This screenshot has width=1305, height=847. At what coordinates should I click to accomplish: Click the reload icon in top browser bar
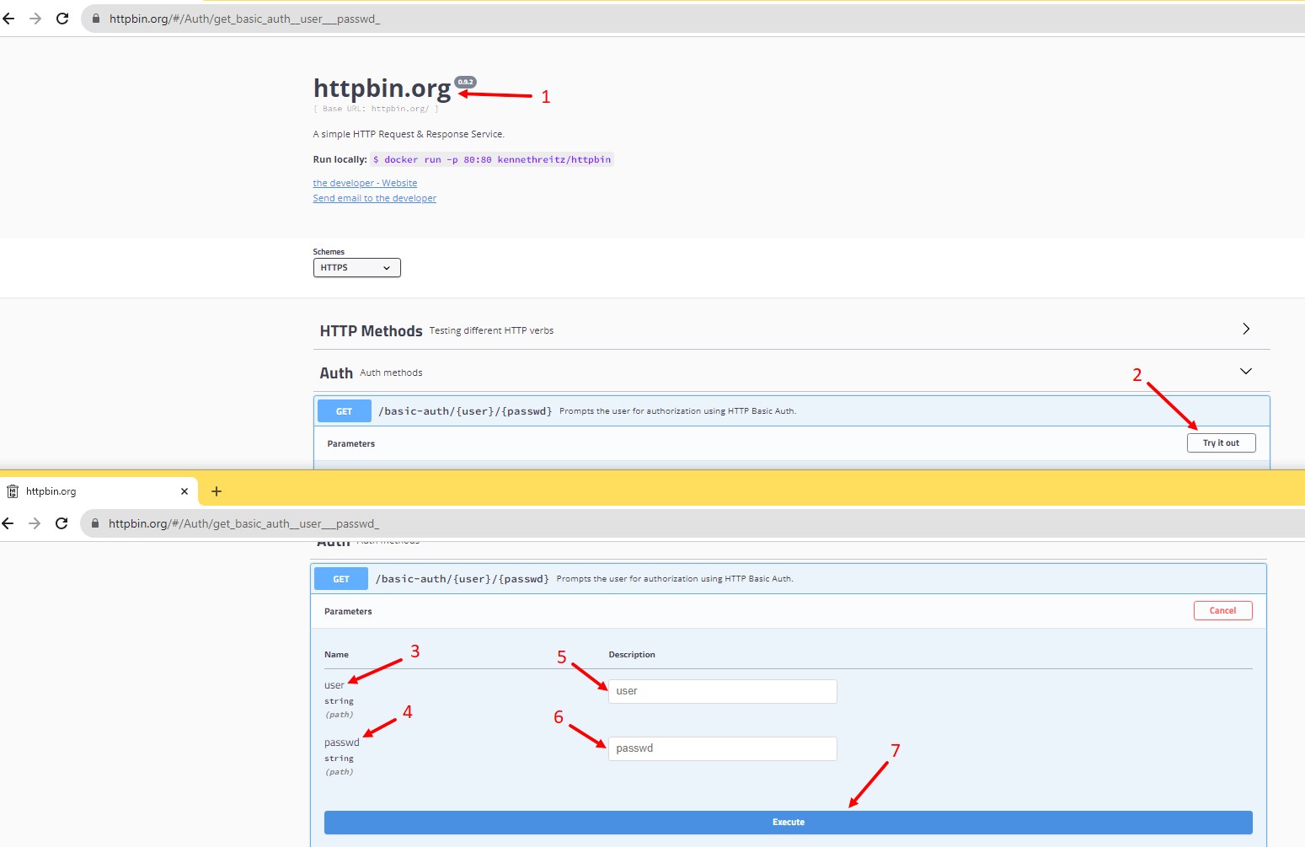point(62,19)
